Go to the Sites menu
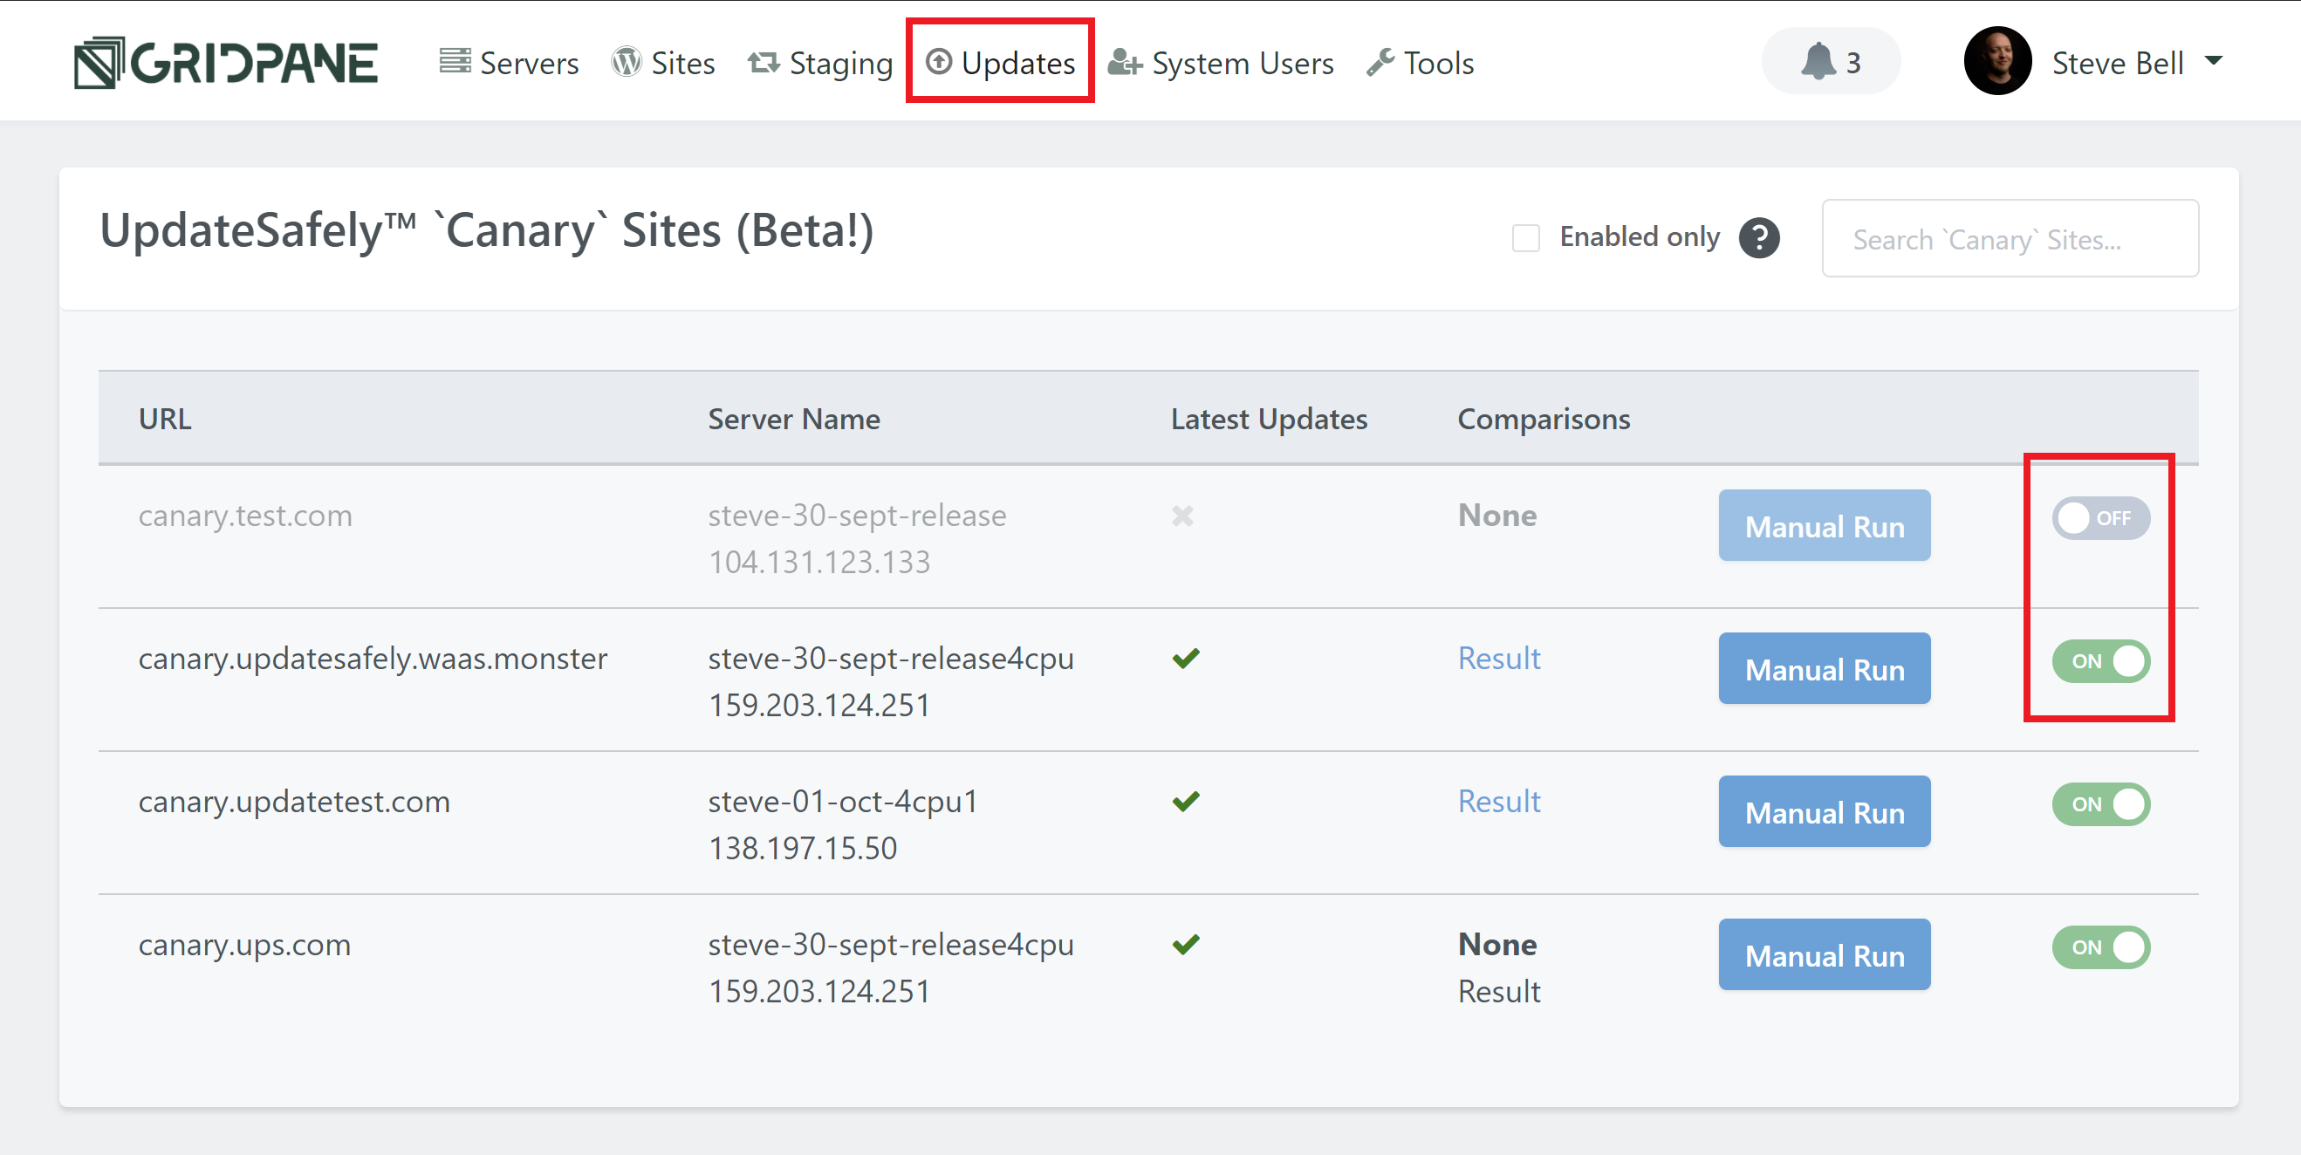This screenshot has height=1155, width=2301. 663,63
